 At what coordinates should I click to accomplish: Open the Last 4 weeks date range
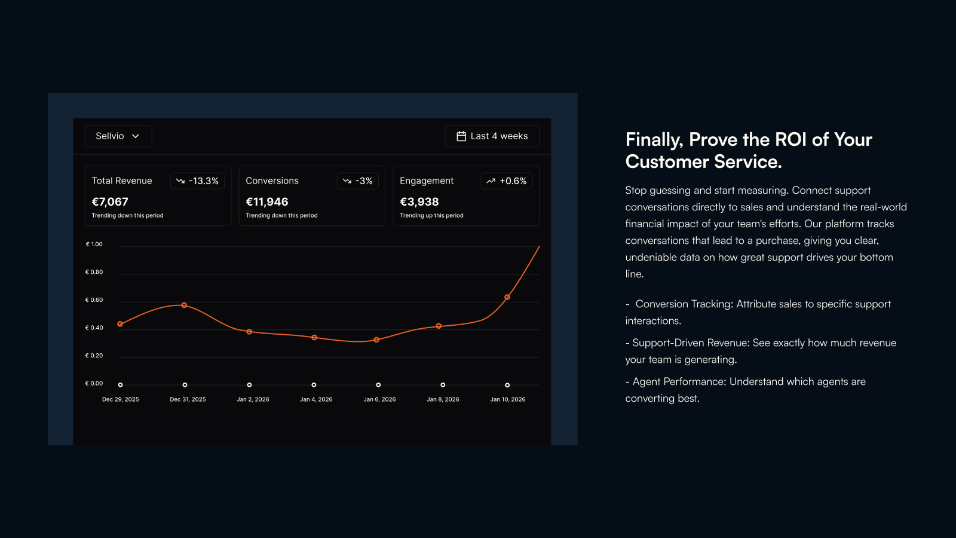coord(492,136)
